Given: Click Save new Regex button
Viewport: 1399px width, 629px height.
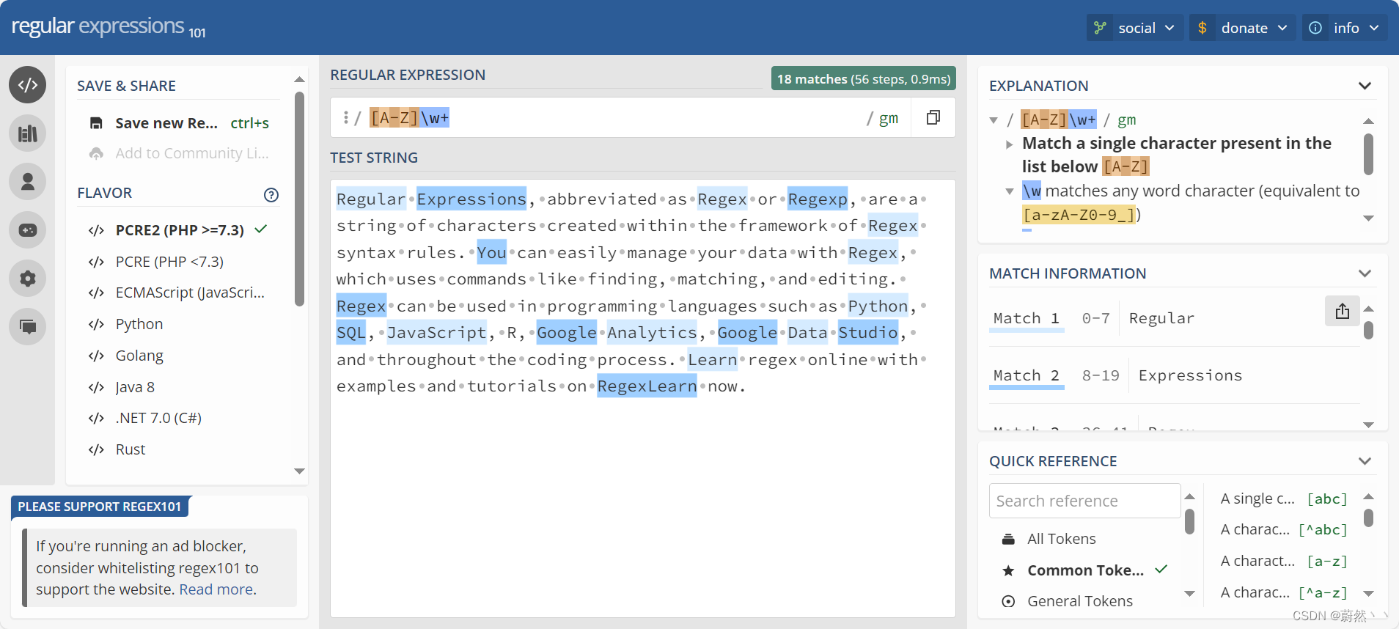Looking at the screenshot, I should click(x=179, y=123).
